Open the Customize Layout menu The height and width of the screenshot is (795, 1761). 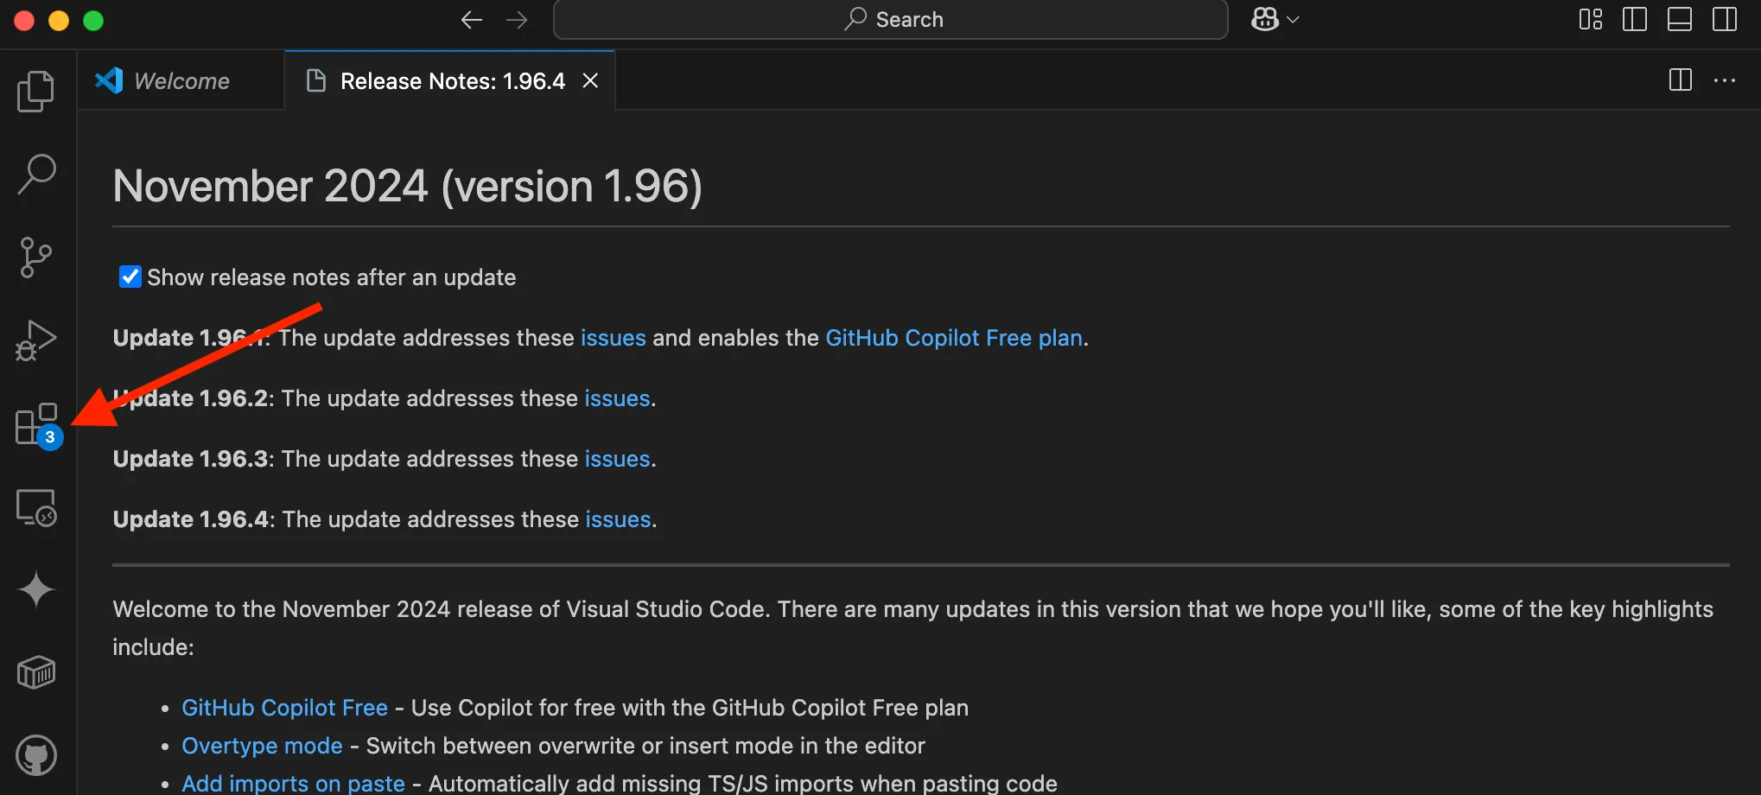point(1590,19)
